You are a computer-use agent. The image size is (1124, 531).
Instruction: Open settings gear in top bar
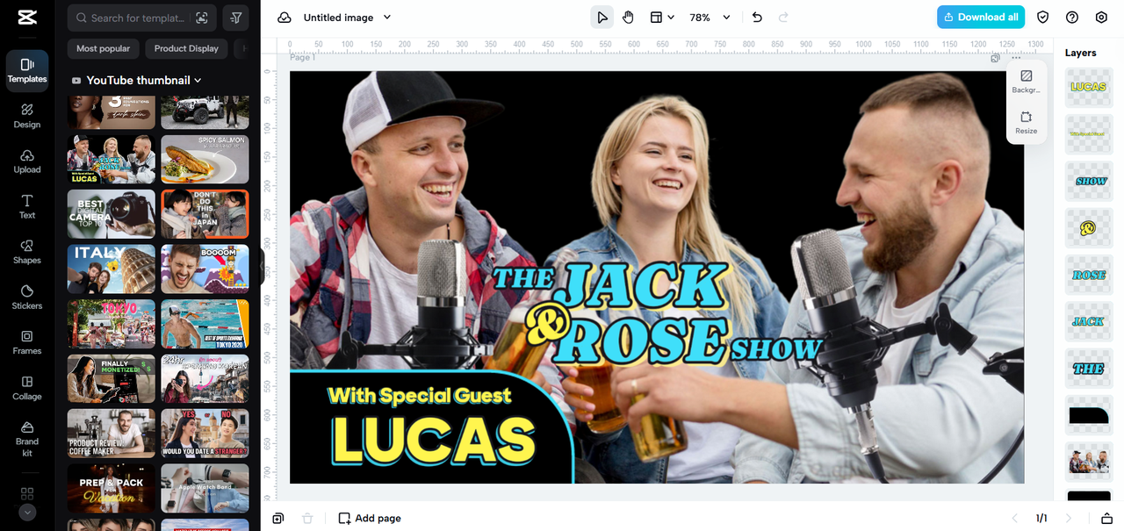tap(1101, 18)
